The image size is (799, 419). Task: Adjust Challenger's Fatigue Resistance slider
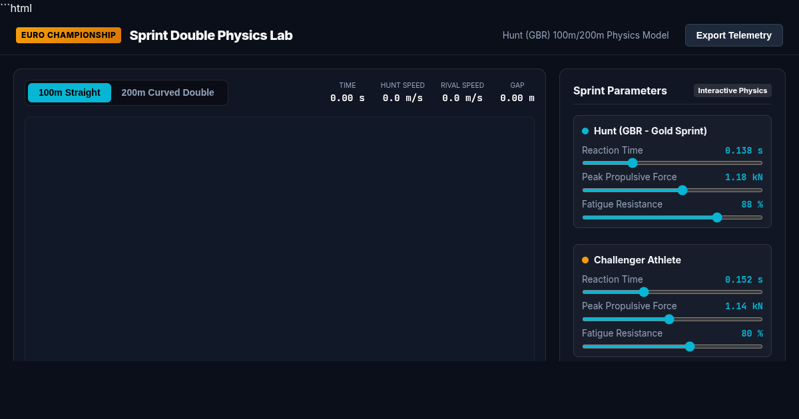(672, 347)
